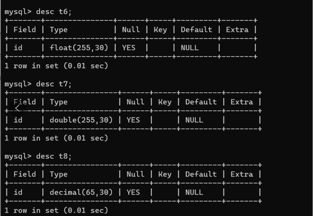Click the left chevron back arrow
The width and height of the screenshot is (313, 216).
point(18,108)
